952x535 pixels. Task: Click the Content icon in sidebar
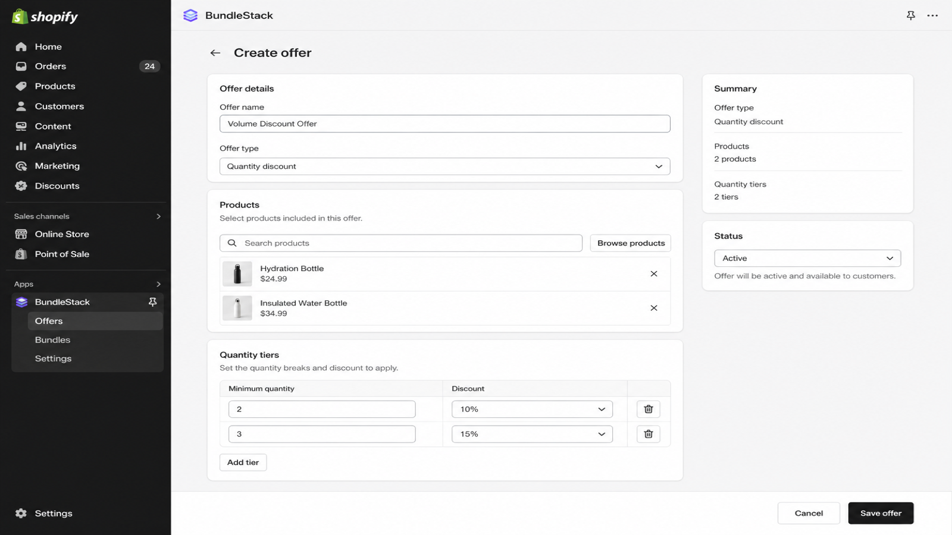(x=21, y=126)
